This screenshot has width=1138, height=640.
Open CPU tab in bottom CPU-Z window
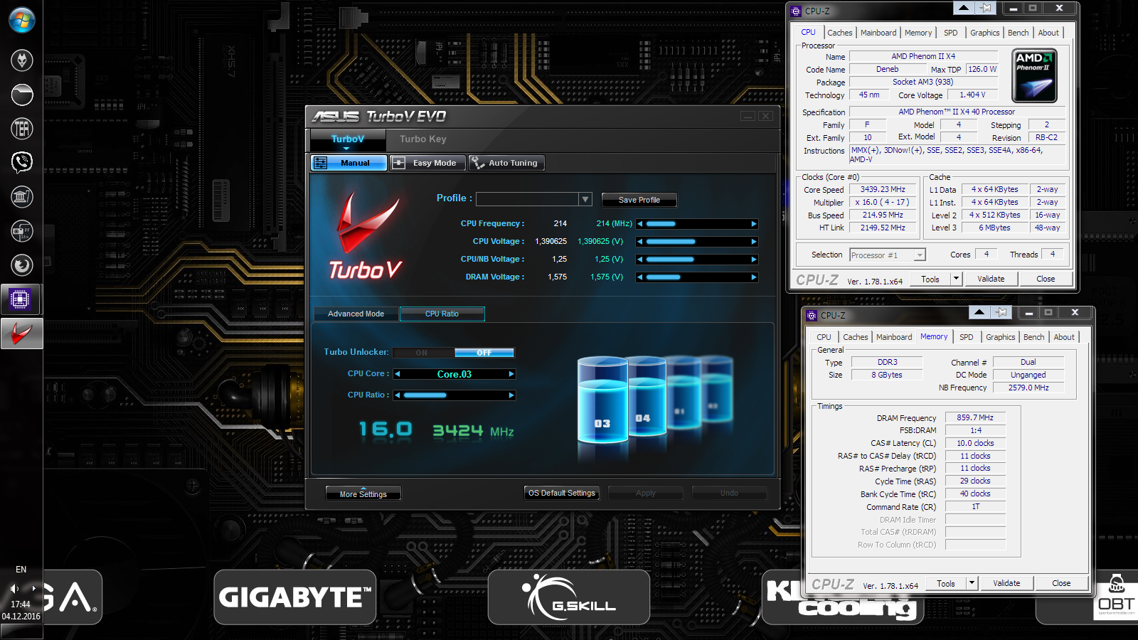tap(824, 337)
